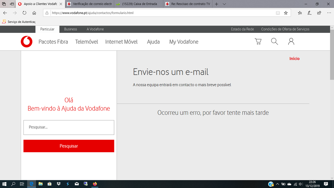Open Firefox from the Windows taskbar
Viewport: 334px width, 188px height.
pyautogui.click(x=95, y=184)
